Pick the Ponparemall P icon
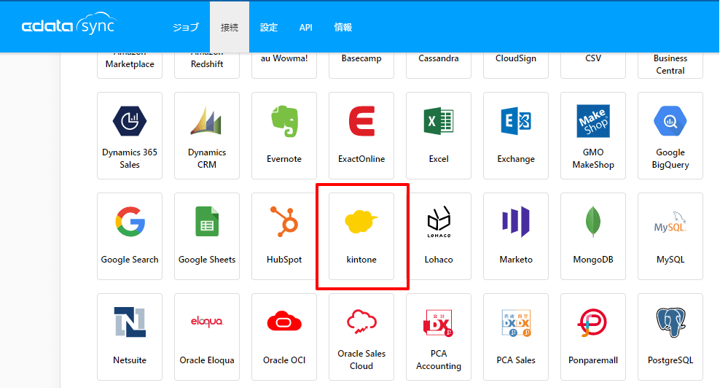Viewport: 720px width, 388px height. pos(592,322)
